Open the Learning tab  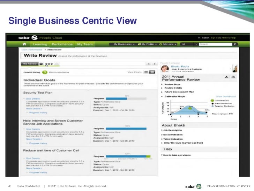[x=40, y=44]
